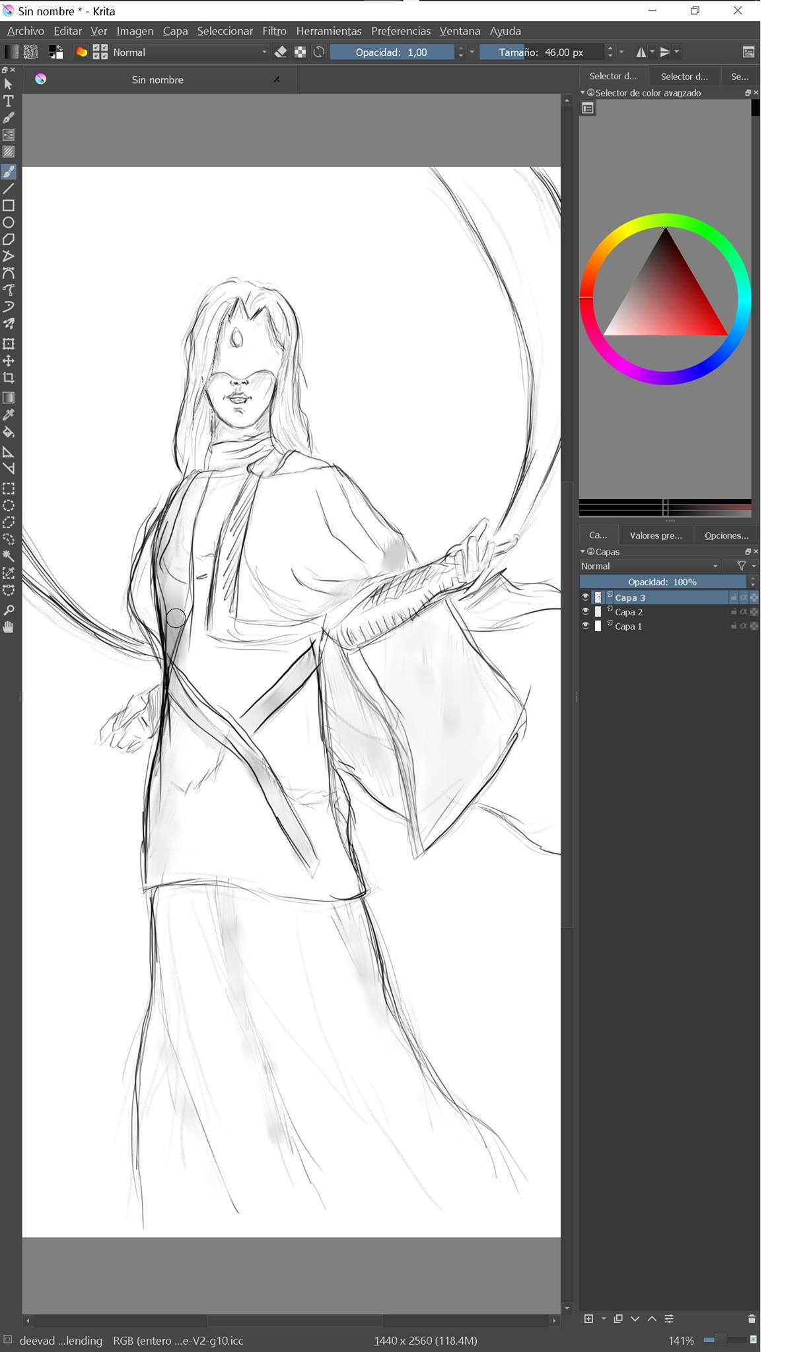The width and height of the screenshot is (811, 1352).
Task: Open the Herramientas menu
Action: tap(328, 31)
